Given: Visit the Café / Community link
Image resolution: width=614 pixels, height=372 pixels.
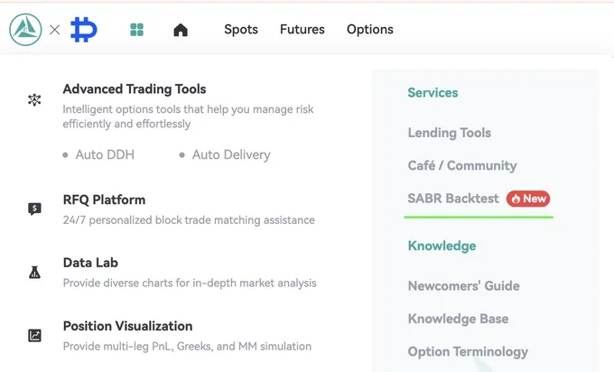Looking at the screenshot, I should point(462,165).
